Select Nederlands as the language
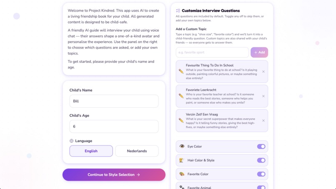This screenshot has height=189, width=336. pyautogui.click(x=137, y=151)
